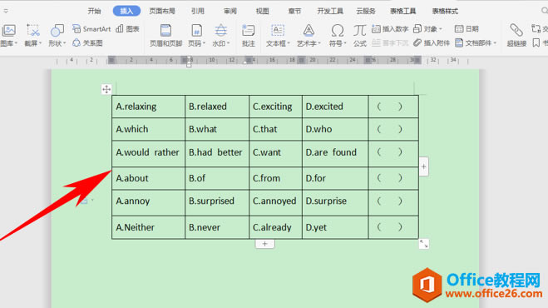This screenshot has height=308, width=548.
Task: Click the B.had better cell
Action: click(217, 153)
